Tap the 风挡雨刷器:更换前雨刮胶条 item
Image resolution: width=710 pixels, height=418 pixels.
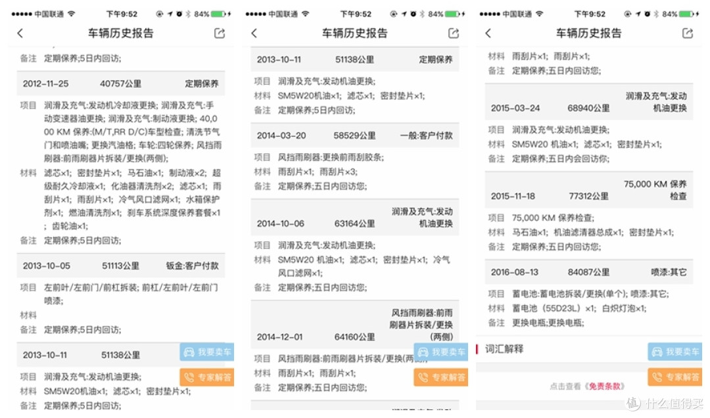pos(331,157)
